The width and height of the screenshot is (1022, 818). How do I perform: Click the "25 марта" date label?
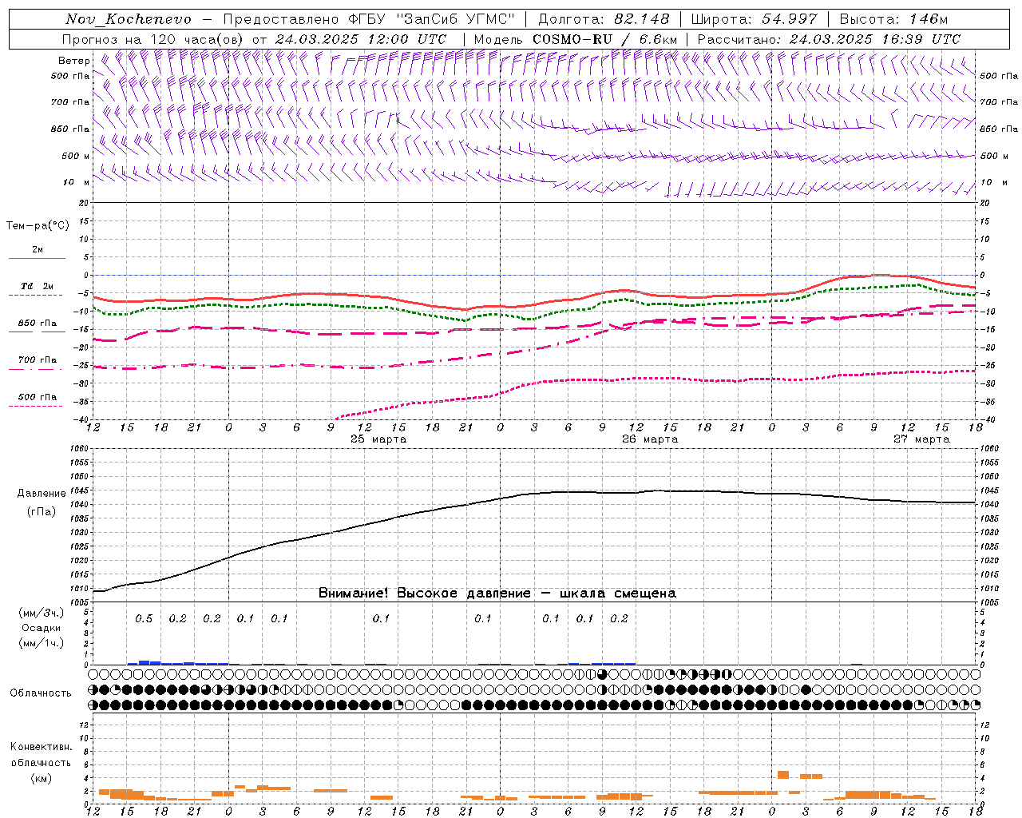coord(378,439)
